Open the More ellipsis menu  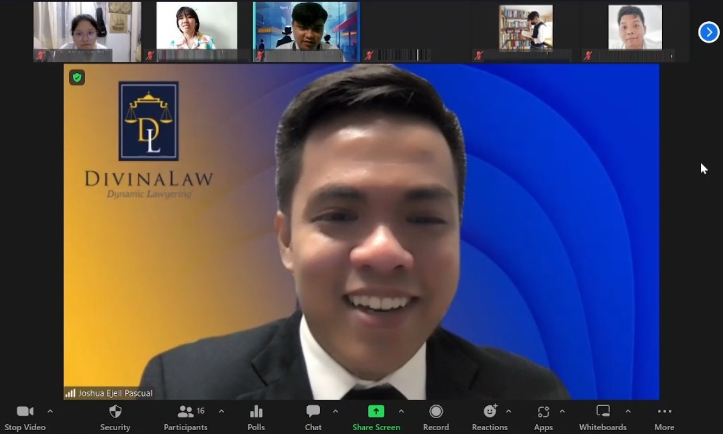point(664,411)
